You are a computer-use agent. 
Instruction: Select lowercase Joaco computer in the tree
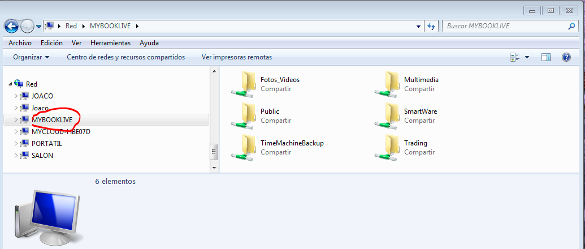coord(40,108)
